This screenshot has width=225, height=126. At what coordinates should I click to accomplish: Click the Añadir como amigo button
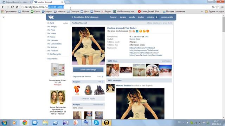pos(88,70)
